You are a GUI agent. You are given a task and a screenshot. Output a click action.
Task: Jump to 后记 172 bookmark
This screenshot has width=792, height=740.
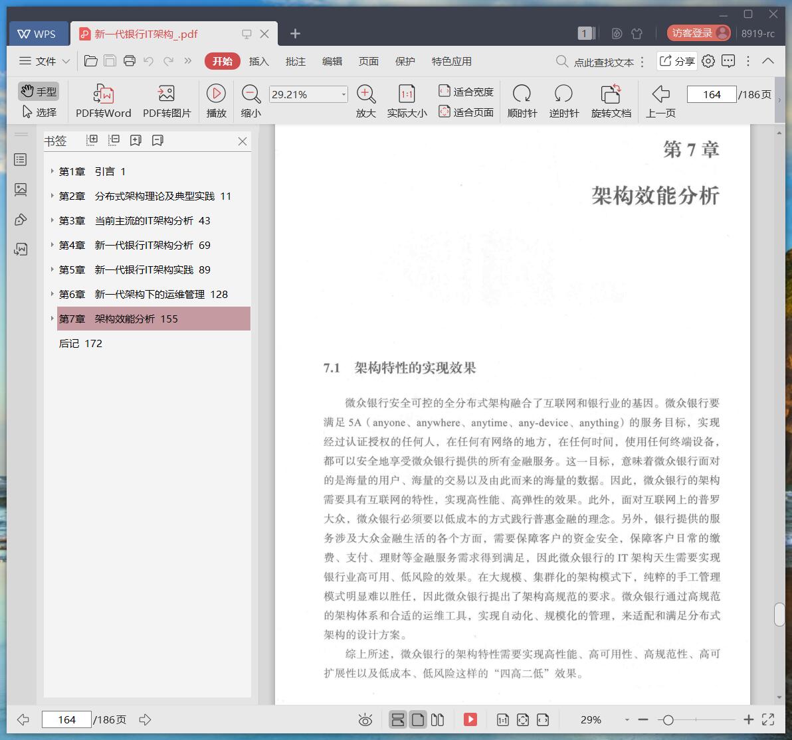pyautogui.click(x=80, y=344)
